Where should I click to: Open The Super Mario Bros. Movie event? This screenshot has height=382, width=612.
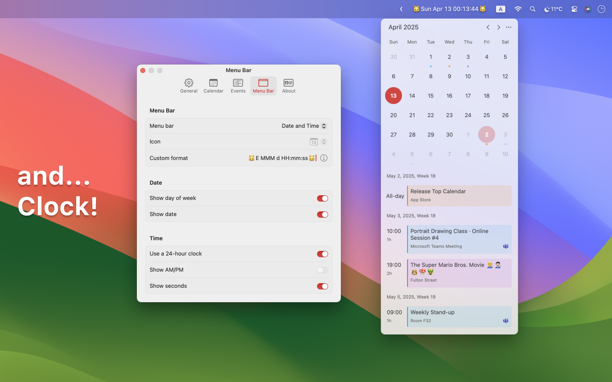click(x=459, y=273)
